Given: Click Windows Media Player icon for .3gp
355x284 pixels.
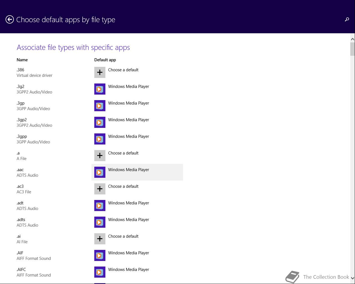Looking at the screenshot, I should [x=100, y=106].
